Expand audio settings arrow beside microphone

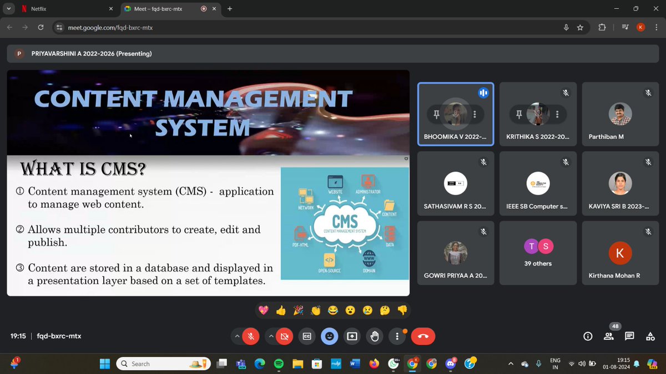point(238,336)
